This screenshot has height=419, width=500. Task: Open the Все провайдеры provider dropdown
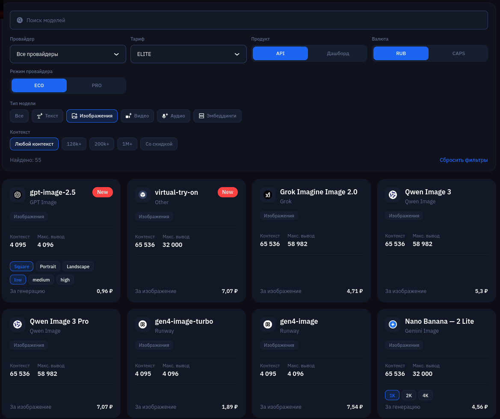coord(68,54)
